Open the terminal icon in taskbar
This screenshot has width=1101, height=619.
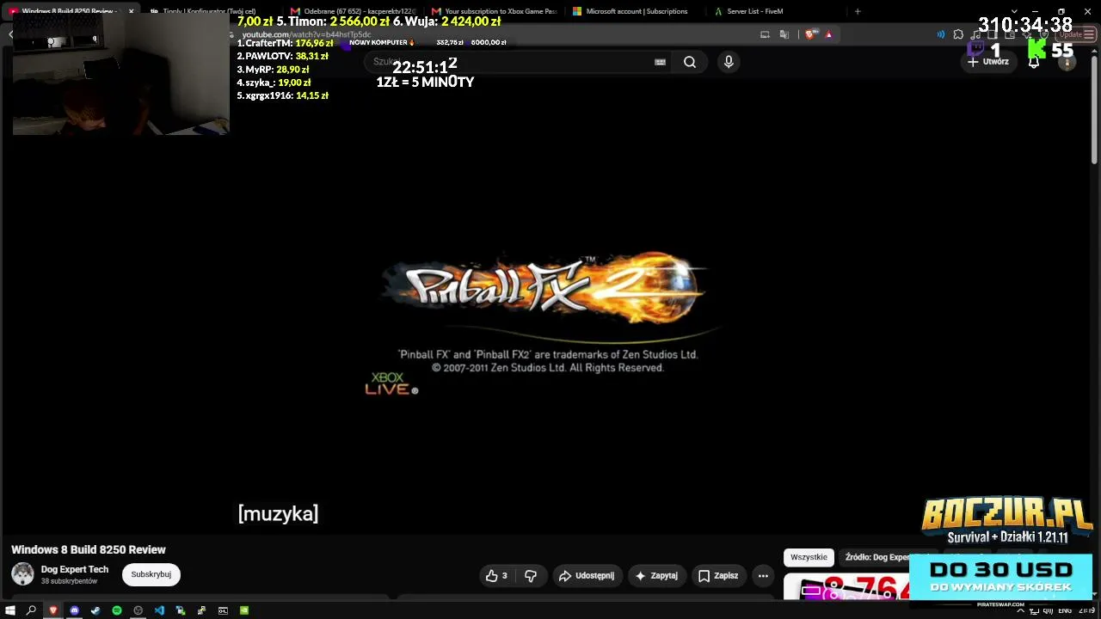223,610
